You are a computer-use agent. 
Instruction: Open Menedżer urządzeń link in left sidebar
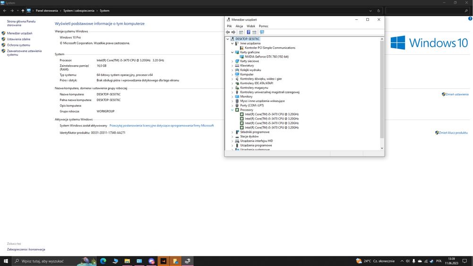19,34
